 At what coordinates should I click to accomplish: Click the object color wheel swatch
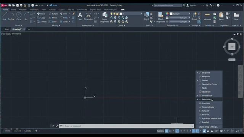pyautogui.click(x=167, y=14)
